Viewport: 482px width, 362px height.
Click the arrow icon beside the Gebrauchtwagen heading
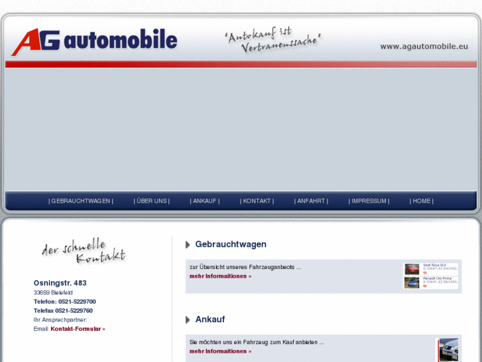tap(188, 245)
